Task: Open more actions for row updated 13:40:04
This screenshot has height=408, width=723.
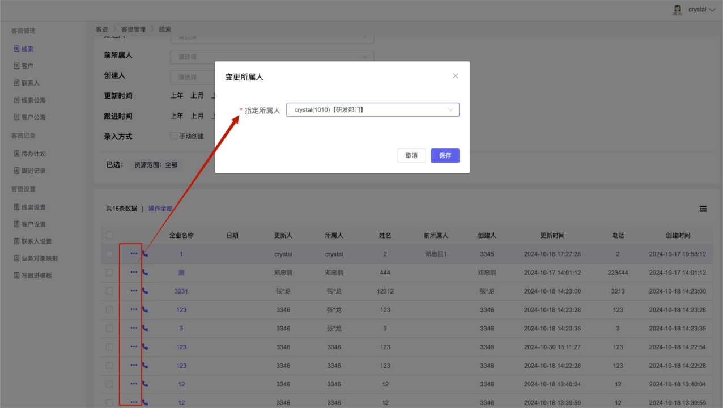Action: 134,384
